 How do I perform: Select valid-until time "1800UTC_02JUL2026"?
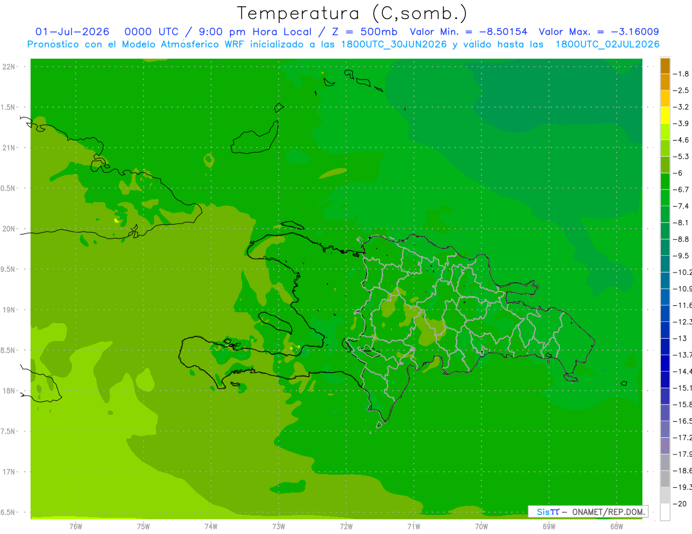coord(607,44)
